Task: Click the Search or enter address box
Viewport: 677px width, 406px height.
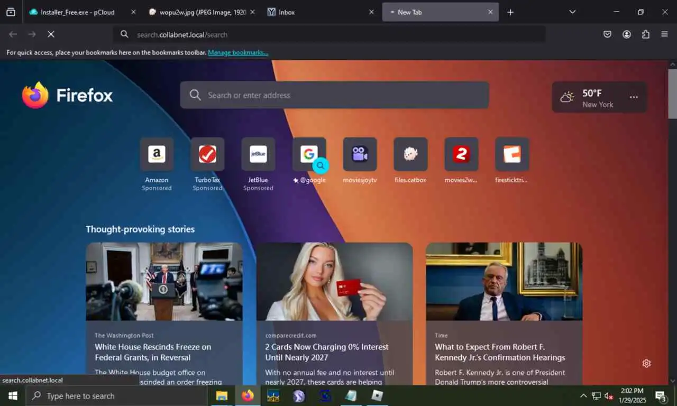Action: tap(334, 95)
